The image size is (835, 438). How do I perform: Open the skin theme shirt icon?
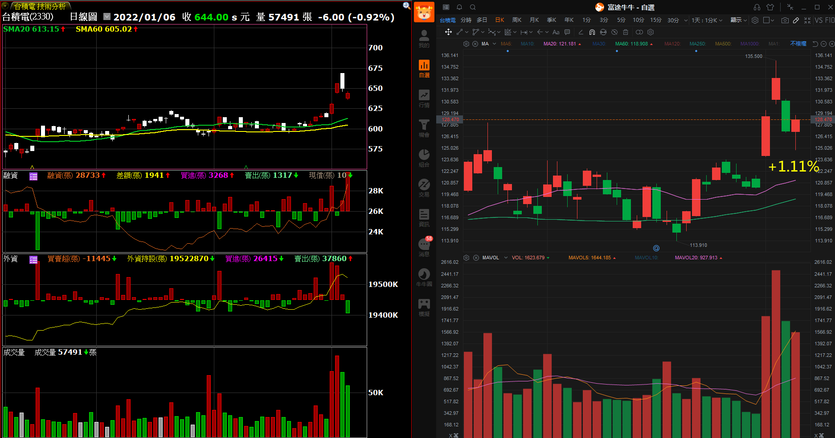770,7
